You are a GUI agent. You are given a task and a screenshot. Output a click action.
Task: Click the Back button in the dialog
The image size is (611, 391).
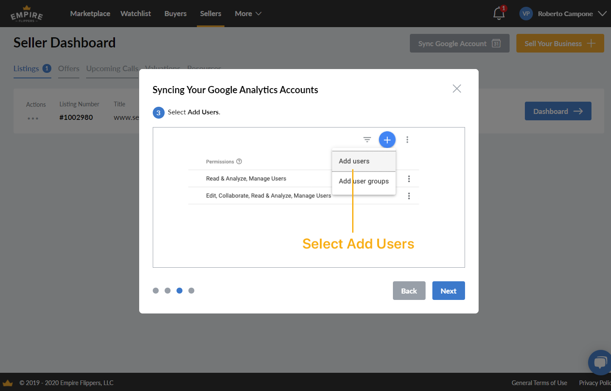(x=409, y=291)
